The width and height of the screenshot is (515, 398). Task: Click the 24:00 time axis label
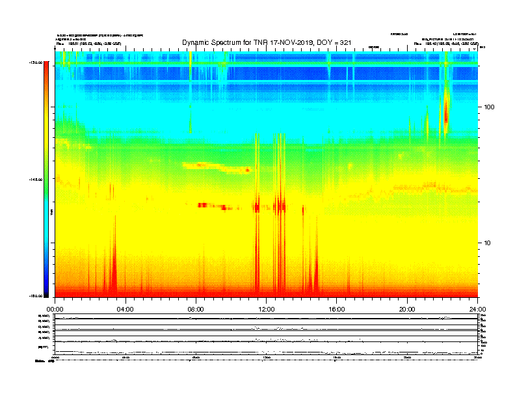click(477, 310)
